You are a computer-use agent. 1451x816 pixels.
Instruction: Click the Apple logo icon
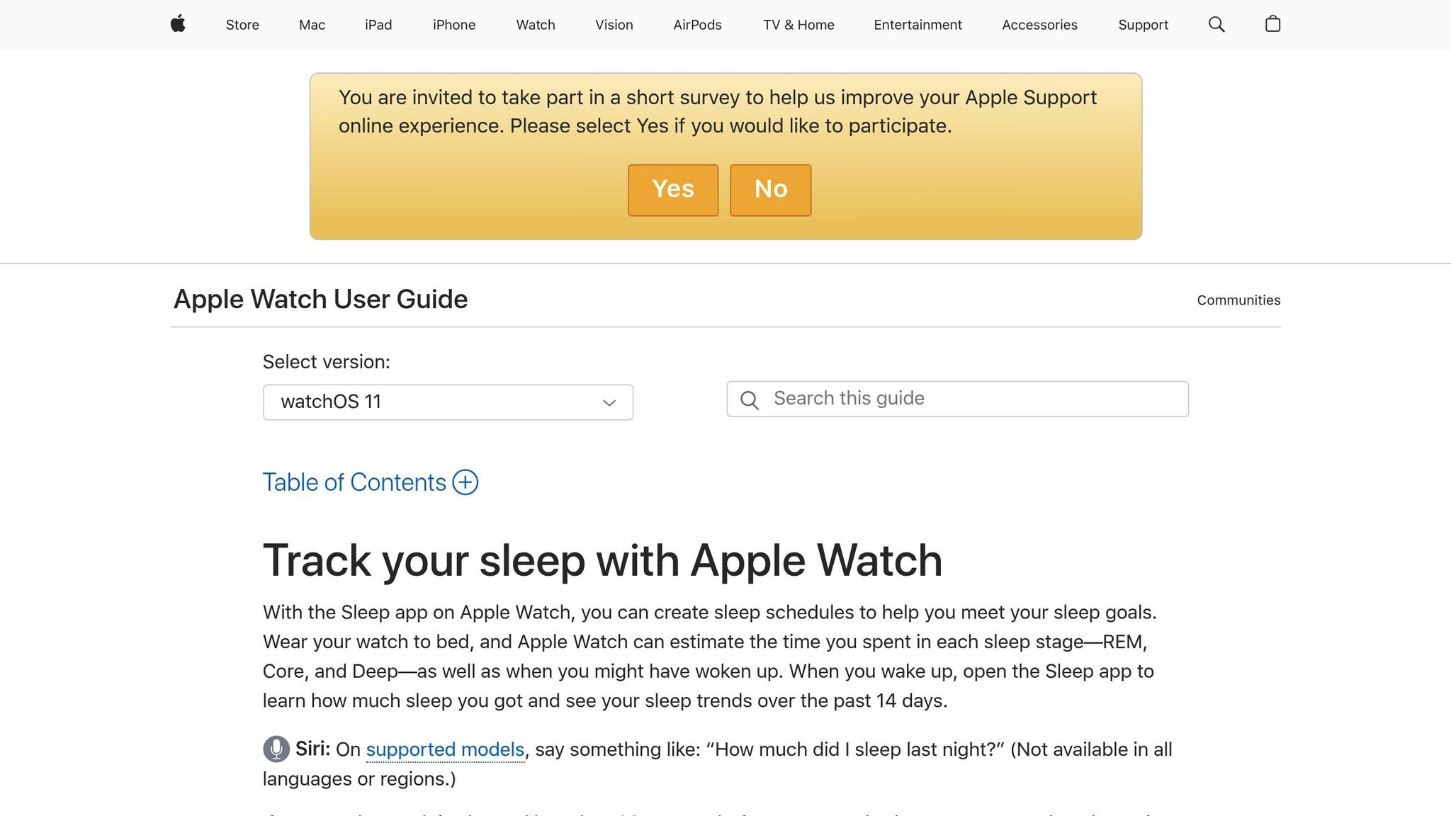point(178,24)
